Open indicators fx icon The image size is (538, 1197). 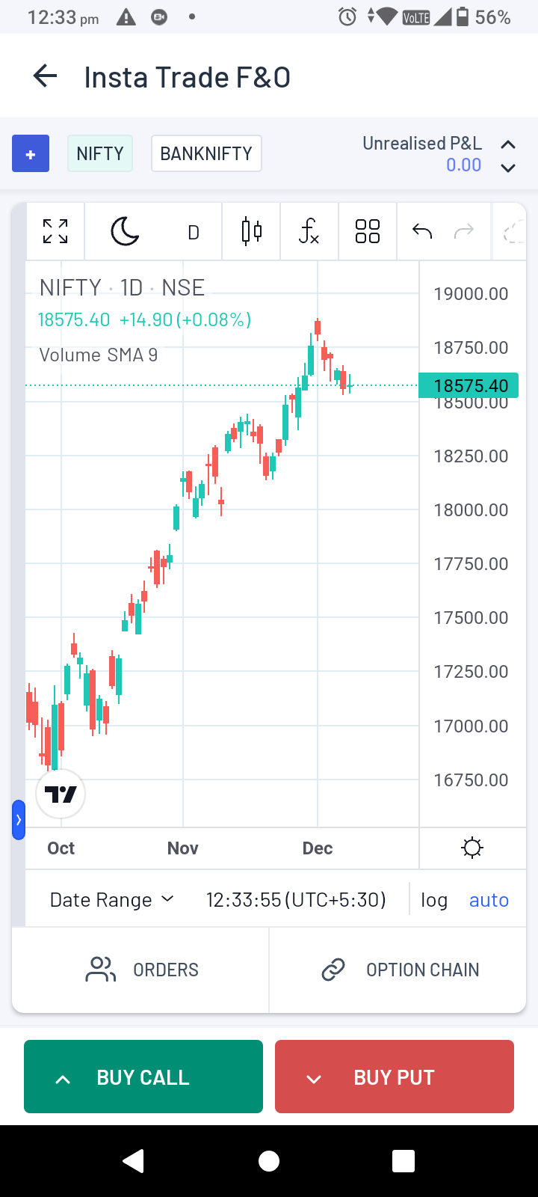tap(309, 231)
